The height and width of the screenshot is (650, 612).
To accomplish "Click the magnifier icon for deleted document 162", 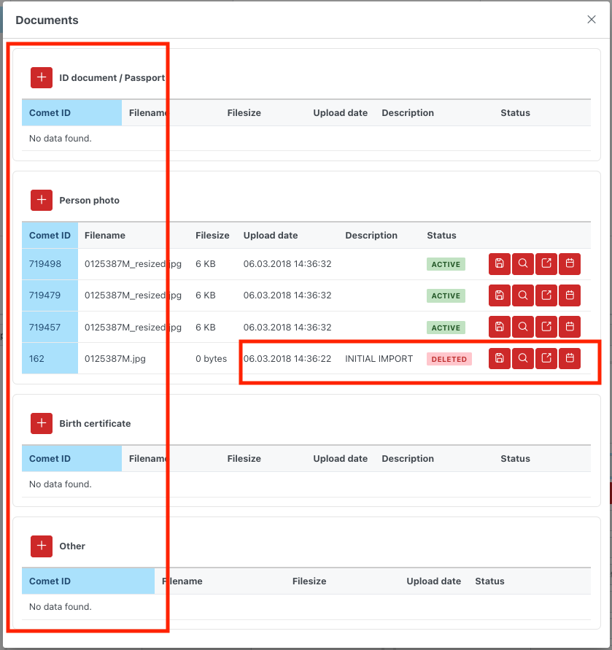I will [x=523, y=358].
